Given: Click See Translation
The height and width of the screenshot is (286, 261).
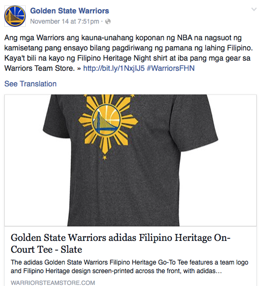Looking at the screenshot, I should click(x=31, y=84).
